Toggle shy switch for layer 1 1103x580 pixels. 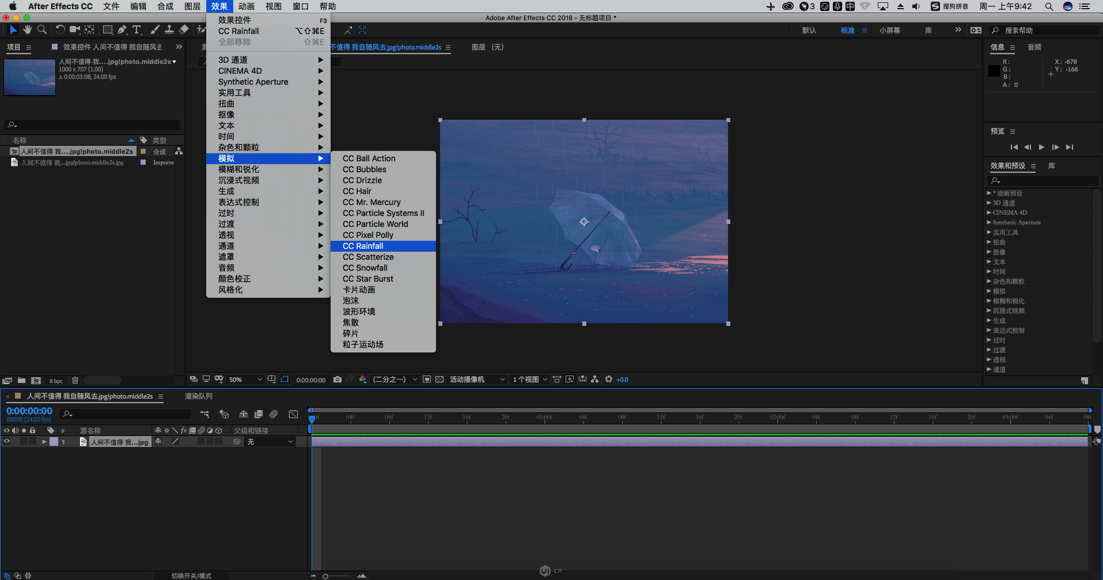tap(158, 442)
